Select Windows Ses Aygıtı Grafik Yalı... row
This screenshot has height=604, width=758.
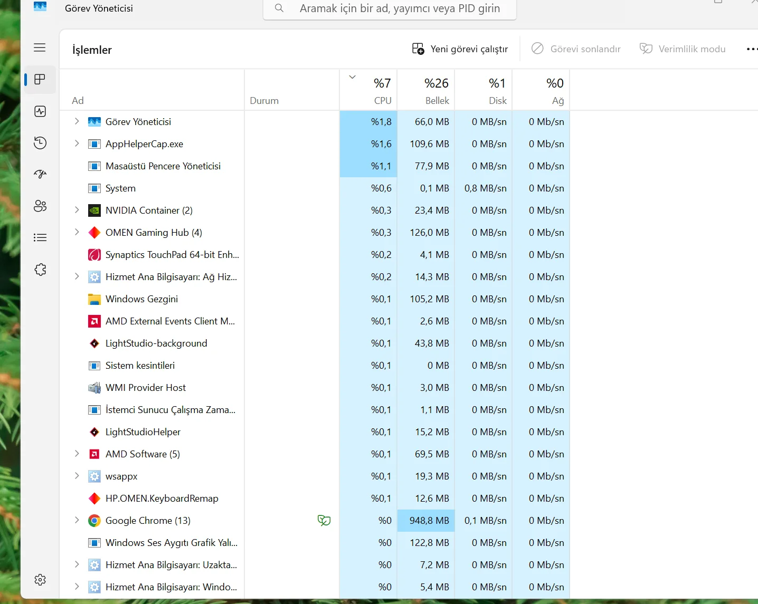(x=315, y=543)
